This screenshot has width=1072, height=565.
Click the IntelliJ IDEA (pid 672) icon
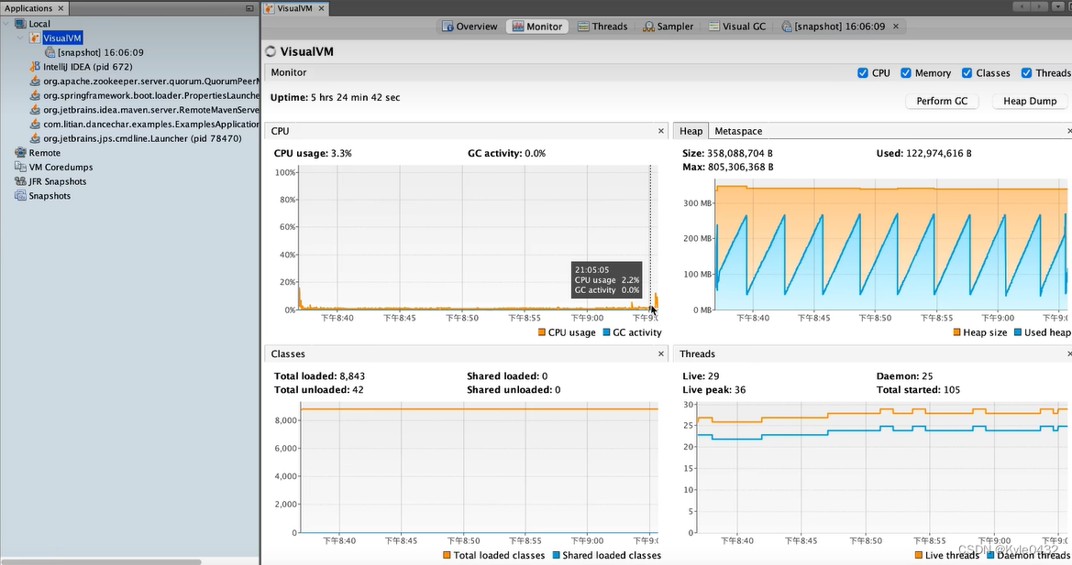click(x=35, y=67)
